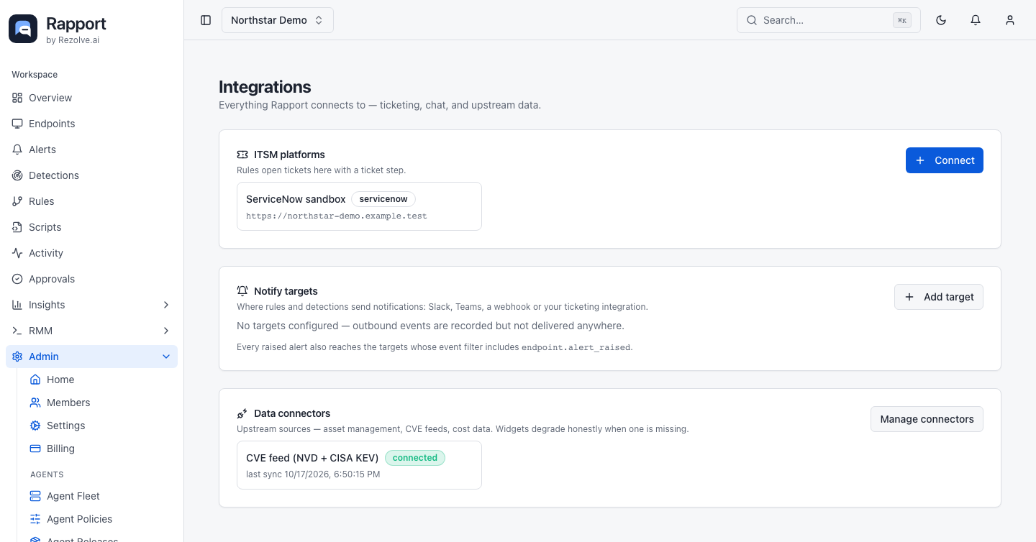Click the Add target button
The height and width of the screenshot is (542, 1036).
click(939, 297)
